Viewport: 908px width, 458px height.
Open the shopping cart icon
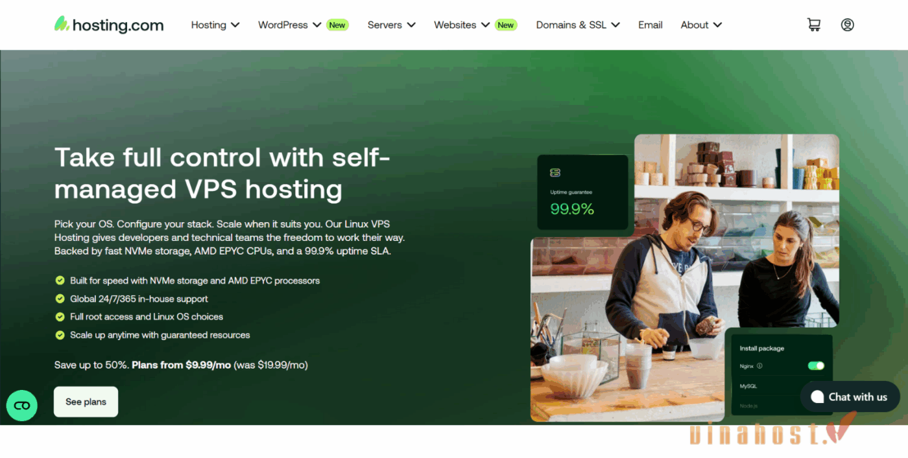[813, 25]
